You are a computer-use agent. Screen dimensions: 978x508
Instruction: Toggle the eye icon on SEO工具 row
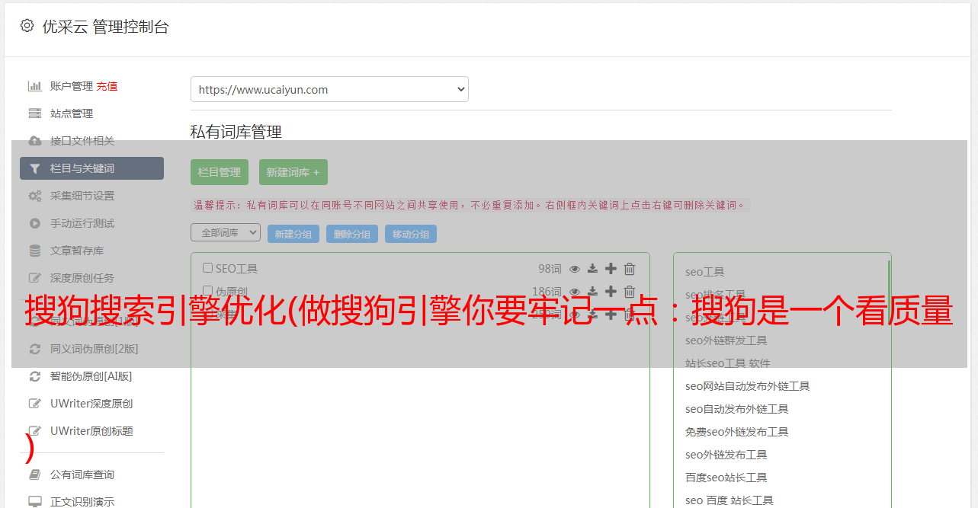pos(575,269)
